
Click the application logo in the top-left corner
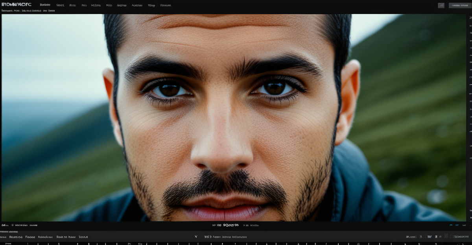click(16, 5)
